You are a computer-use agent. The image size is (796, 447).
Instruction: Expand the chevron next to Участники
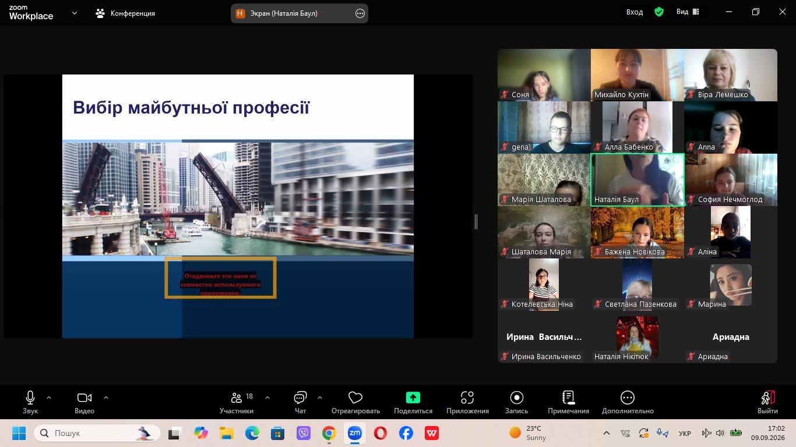click(x=267, y=398)
